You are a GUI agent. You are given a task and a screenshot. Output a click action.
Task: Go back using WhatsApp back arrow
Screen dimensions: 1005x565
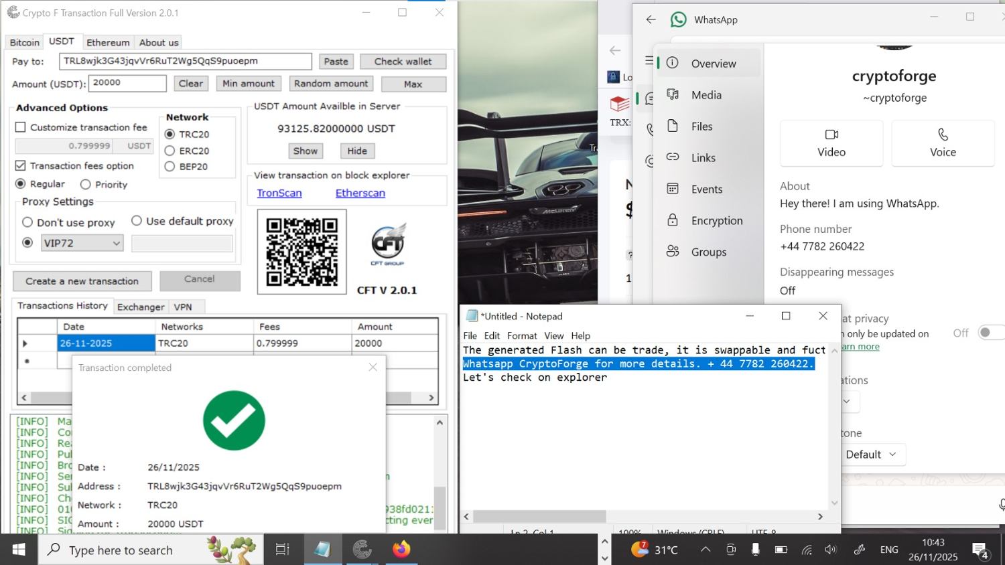point(651,19)
